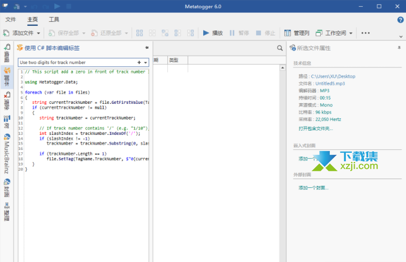Open the three-dots more options menu

(x=365, y=33)
